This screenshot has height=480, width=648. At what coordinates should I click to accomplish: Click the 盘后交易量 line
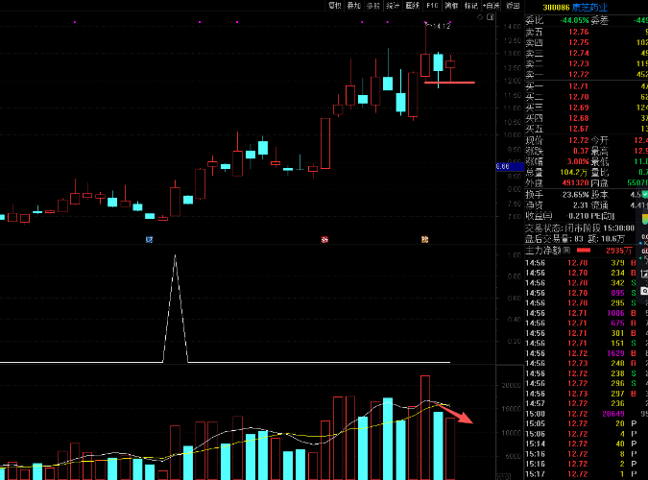pyautogui.click(x=575, y=239)
